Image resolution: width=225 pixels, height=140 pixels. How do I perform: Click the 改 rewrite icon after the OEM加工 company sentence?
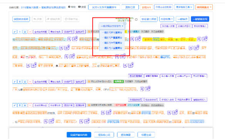(142, 89)
